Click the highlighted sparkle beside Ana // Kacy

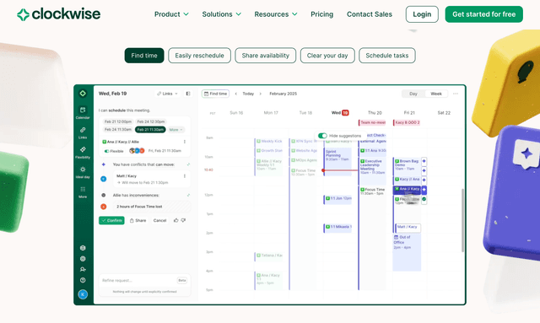click(x=424, y=190)
